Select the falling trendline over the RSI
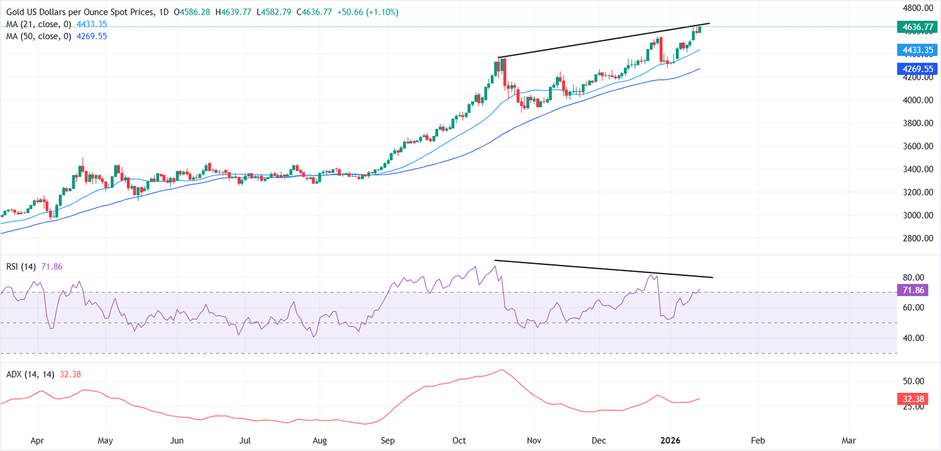 603,269
